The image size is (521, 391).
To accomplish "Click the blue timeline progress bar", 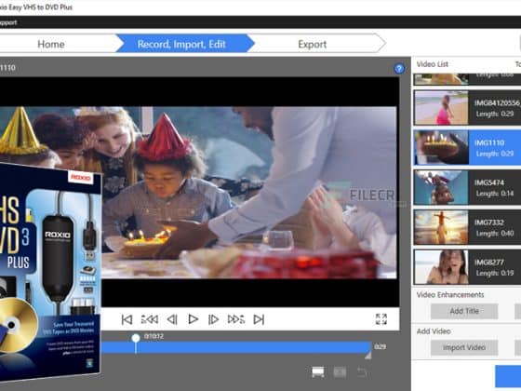I will click(x=236, y=347).
